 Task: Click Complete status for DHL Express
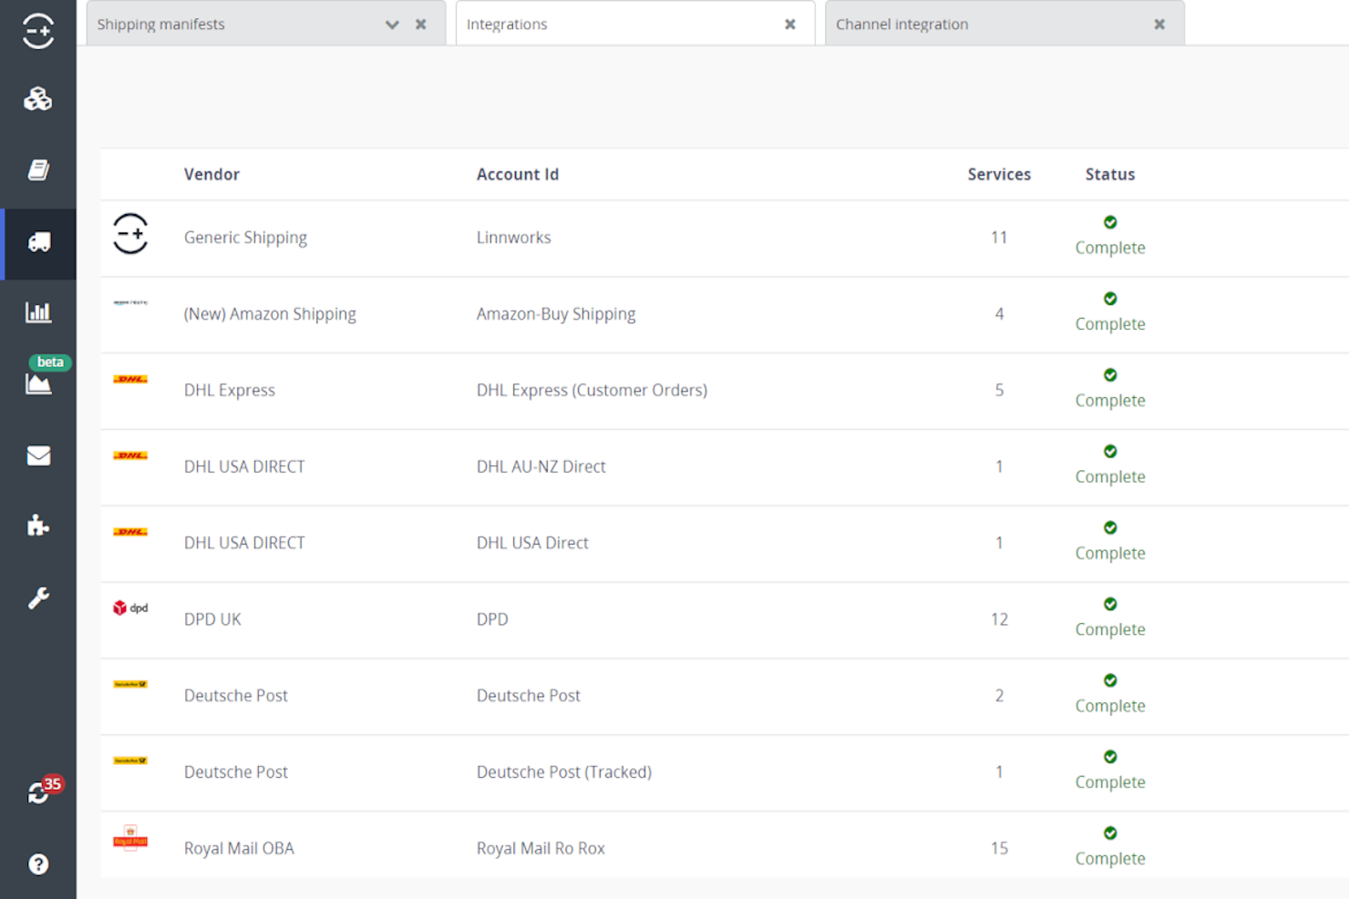(1110, 401)
